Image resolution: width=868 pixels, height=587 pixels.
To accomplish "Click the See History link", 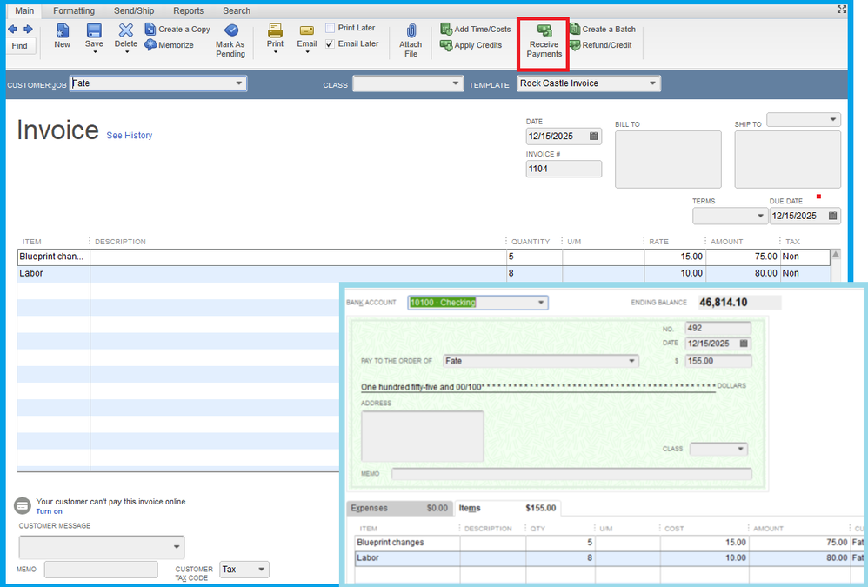I will [x=129, y=136].
